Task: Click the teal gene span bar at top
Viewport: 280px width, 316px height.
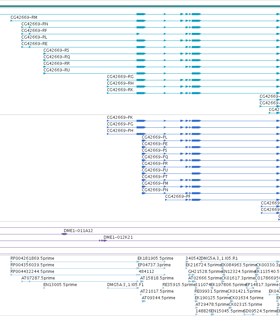Action: [140, 7]
